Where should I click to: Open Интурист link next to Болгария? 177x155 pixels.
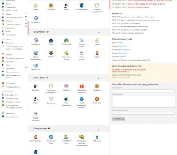tap(125, 50)
